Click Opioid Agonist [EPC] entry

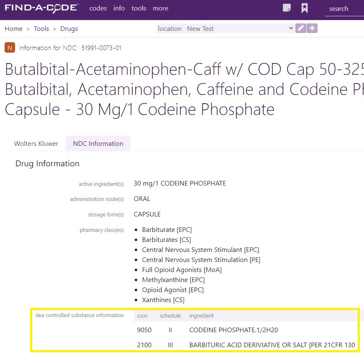click(173, 290)
